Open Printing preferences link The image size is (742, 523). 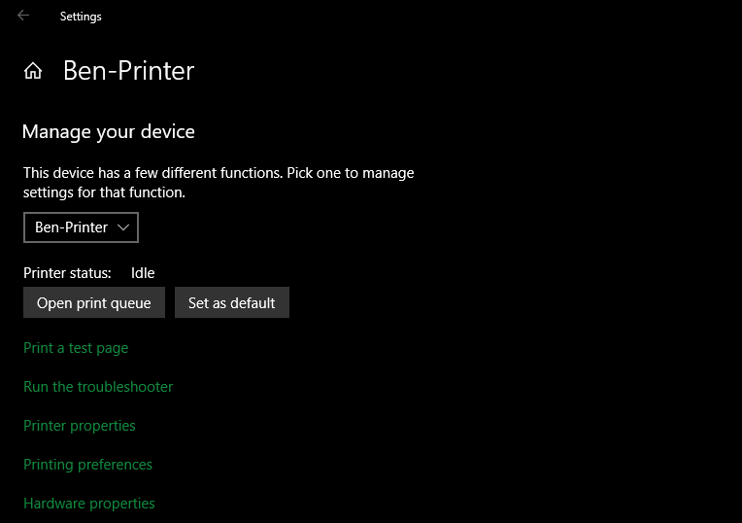pyautogui.click(x=87, y=465)
